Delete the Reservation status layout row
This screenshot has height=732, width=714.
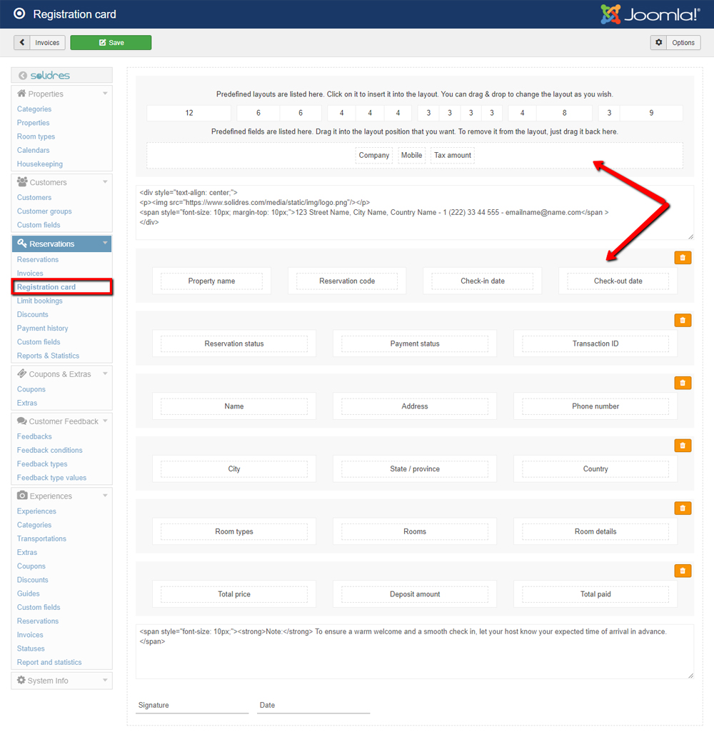[x=683, y=321]
